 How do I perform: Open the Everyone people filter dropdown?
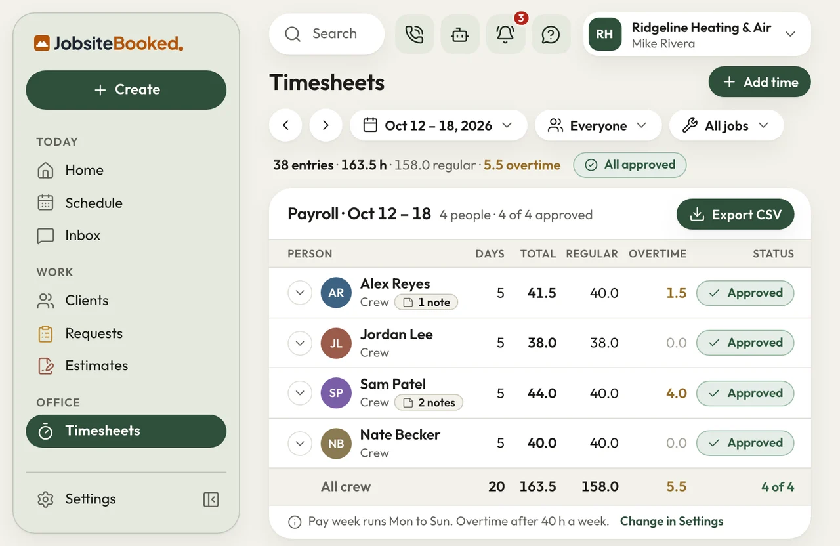click(x=598, y=125)
